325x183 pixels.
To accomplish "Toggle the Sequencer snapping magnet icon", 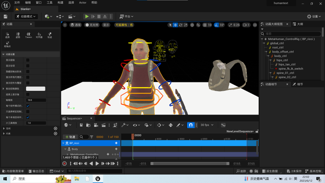I will click(x=191, y=125).
